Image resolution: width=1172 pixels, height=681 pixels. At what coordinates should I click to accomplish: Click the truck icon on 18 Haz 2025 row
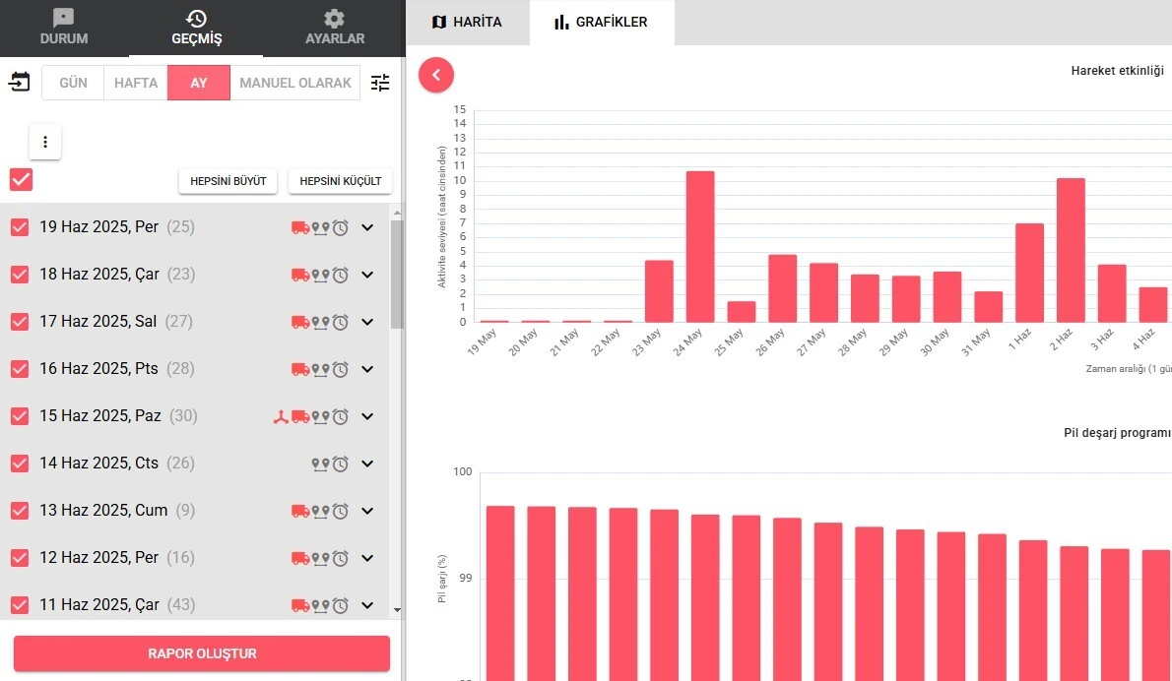pos(300,275)
